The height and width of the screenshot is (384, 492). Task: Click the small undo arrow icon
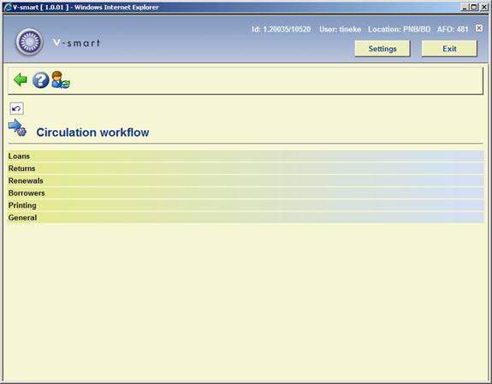click(16, 109)
